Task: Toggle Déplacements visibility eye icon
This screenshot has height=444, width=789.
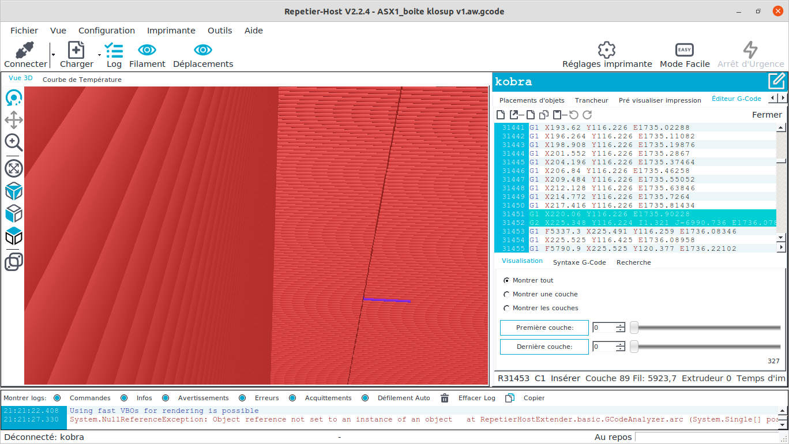Action: click(x=203, y=50)
